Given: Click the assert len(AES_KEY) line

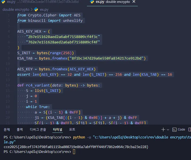Looking at the screenshot, I should [x=95, y=75].
